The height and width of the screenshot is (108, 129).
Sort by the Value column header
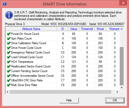[x=74, y=29]
